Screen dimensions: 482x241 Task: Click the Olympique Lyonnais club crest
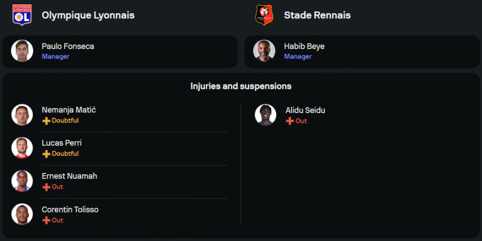(22, 15)
